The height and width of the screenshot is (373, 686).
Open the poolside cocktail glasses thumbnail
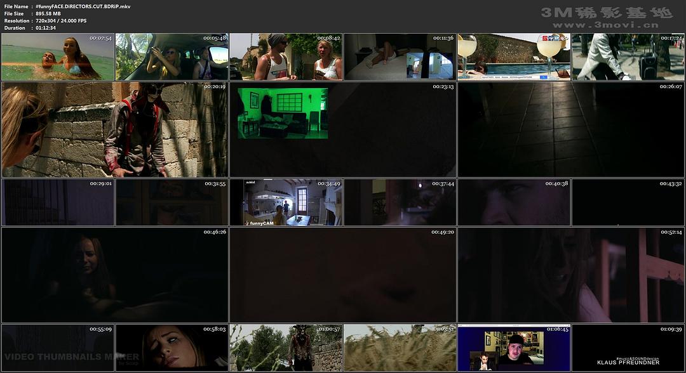514,57
